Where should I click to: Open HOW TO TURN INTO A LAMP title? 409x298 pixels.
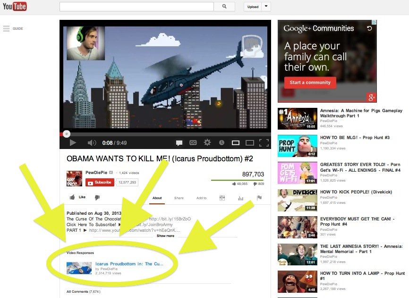coord(362,276)
